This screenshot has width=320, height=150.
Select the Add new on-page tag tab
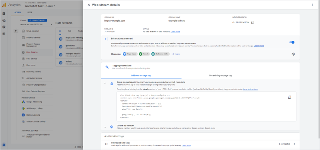tap(141, 76)
